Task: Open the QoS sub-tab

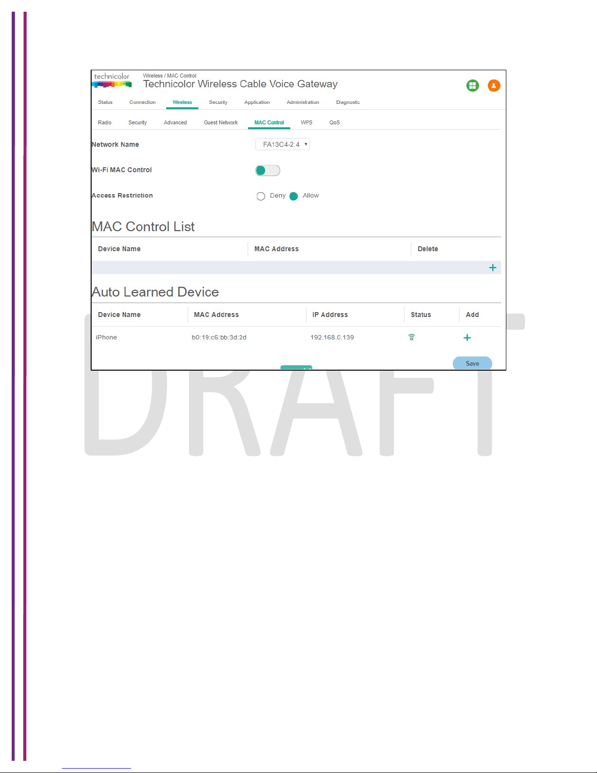Action: point(334,122)
